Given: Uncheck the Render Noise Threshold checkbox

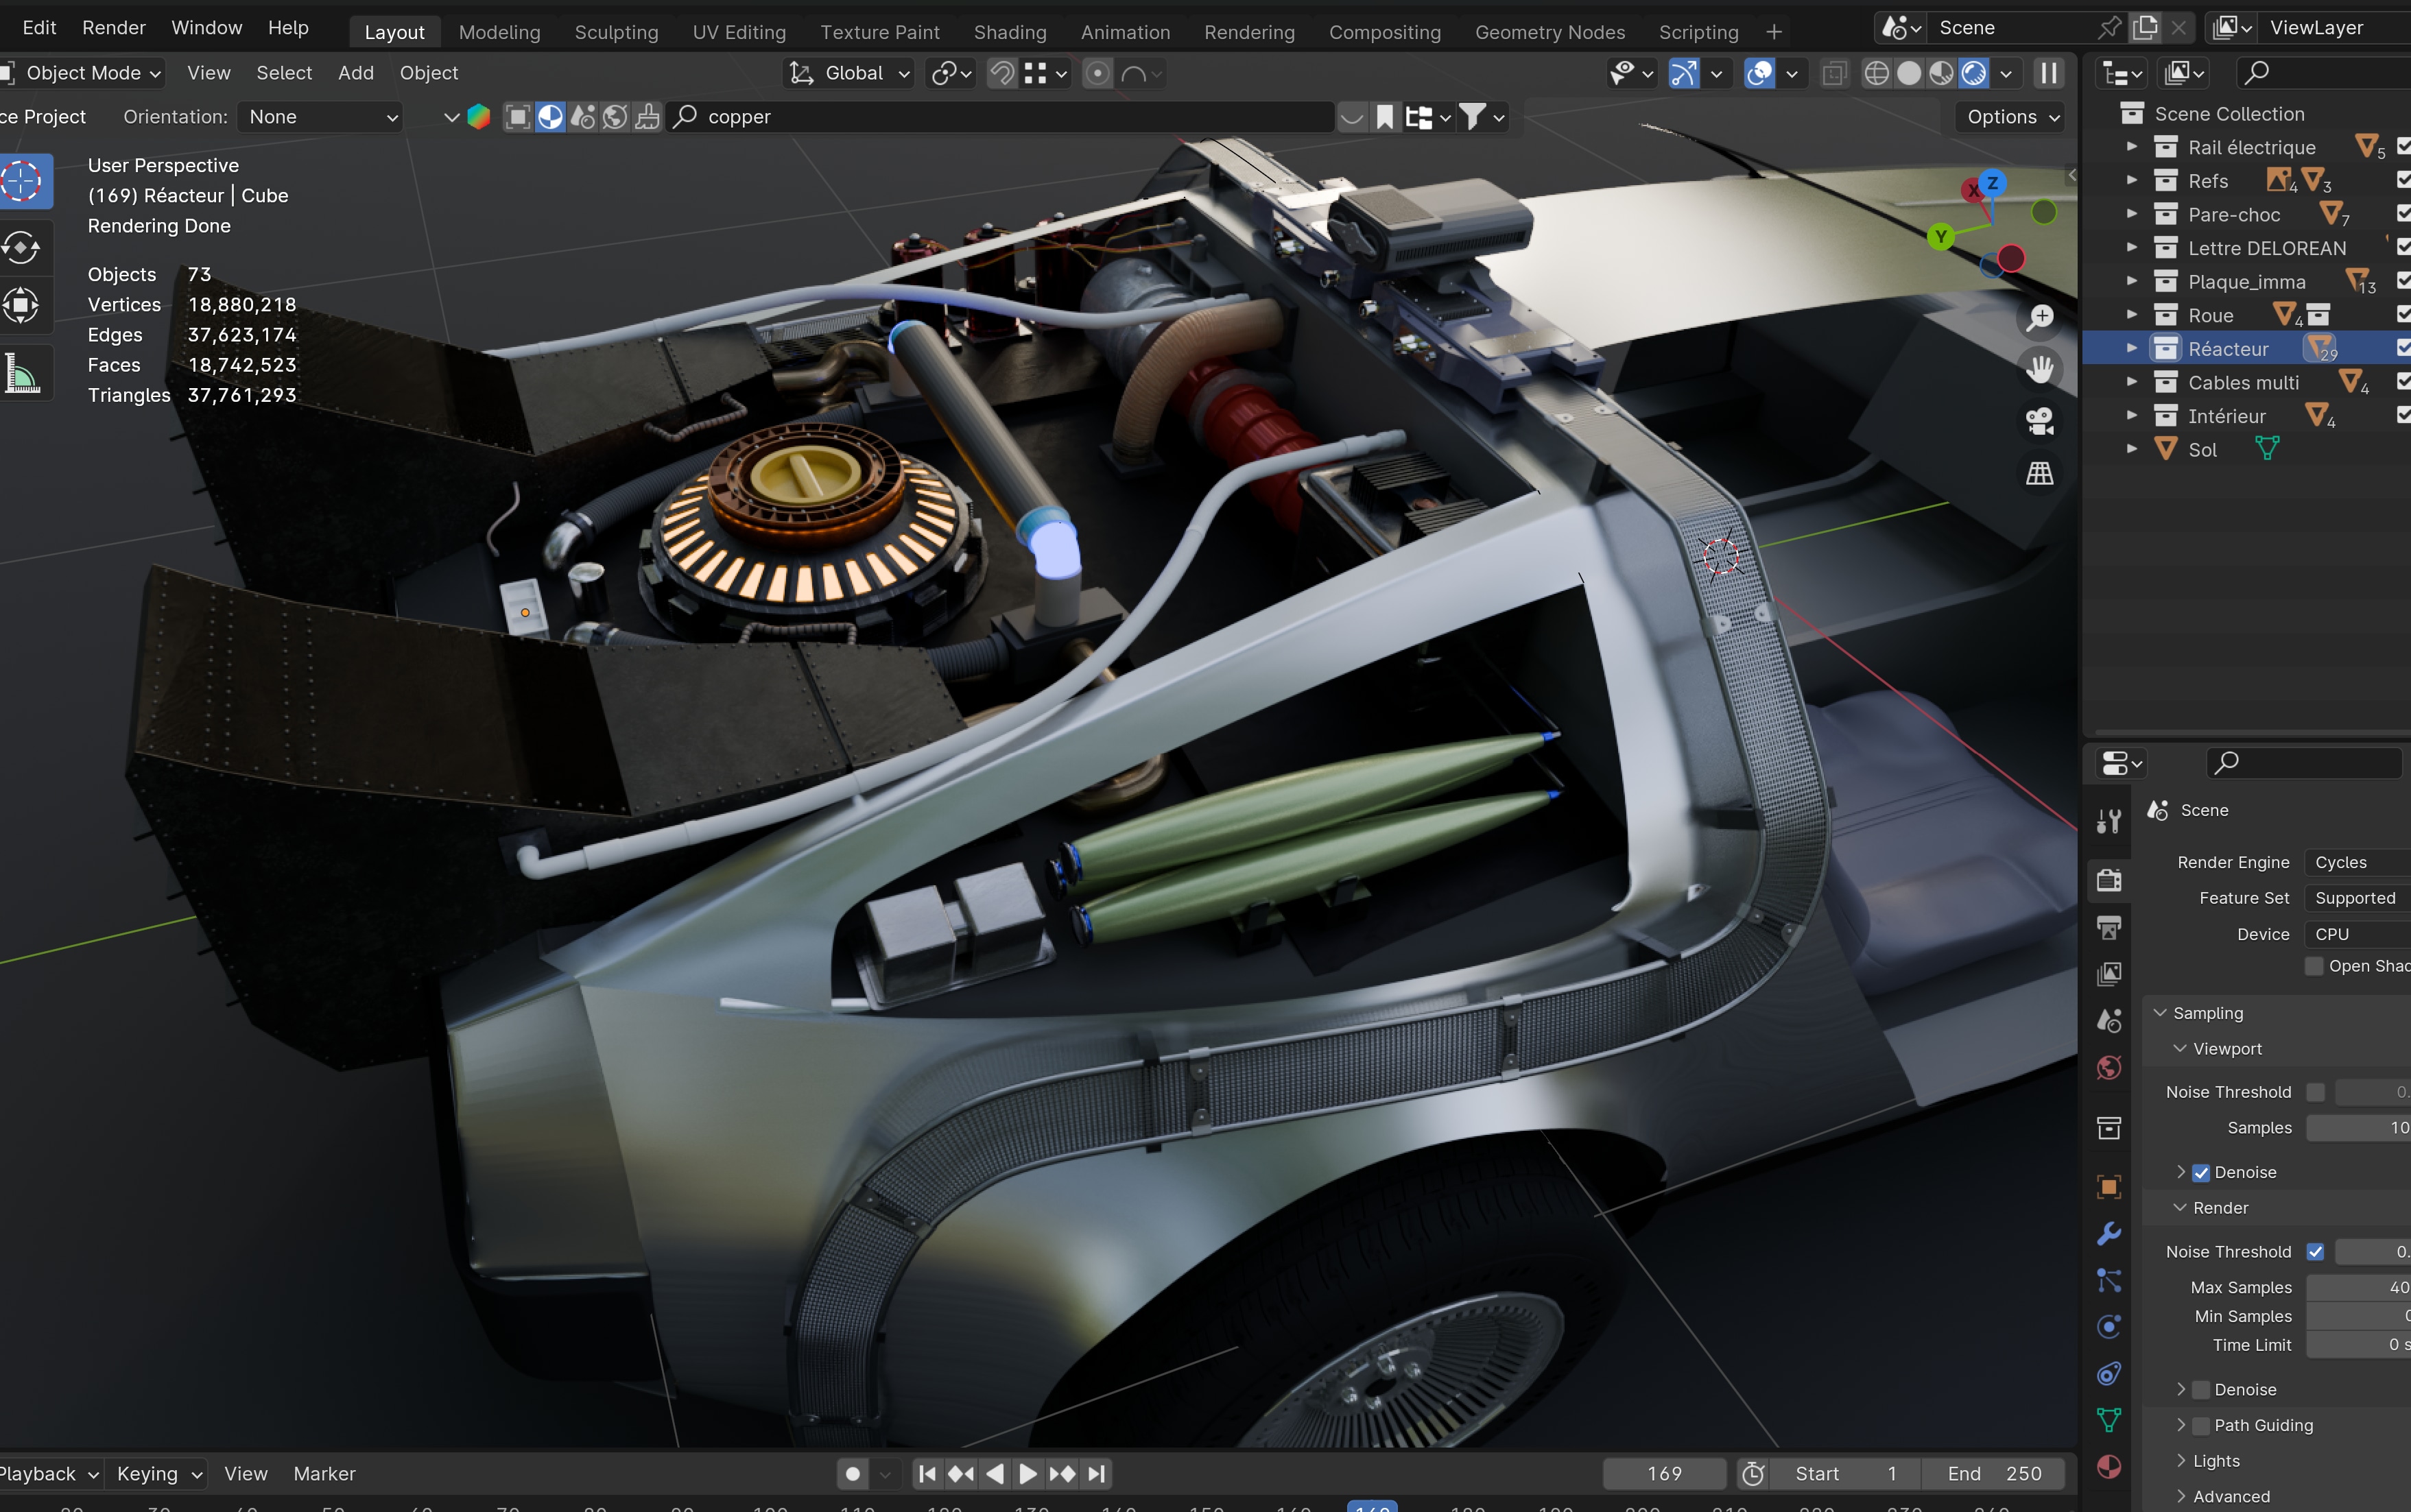Looking at the screenshot, I should pyautogui.click(x=2315, y=1252).
